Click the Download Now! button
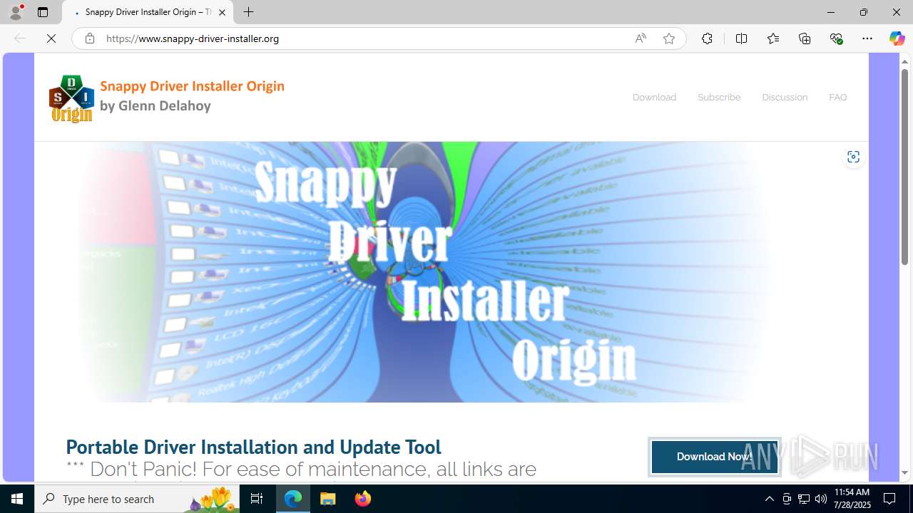 coord(714,457)
